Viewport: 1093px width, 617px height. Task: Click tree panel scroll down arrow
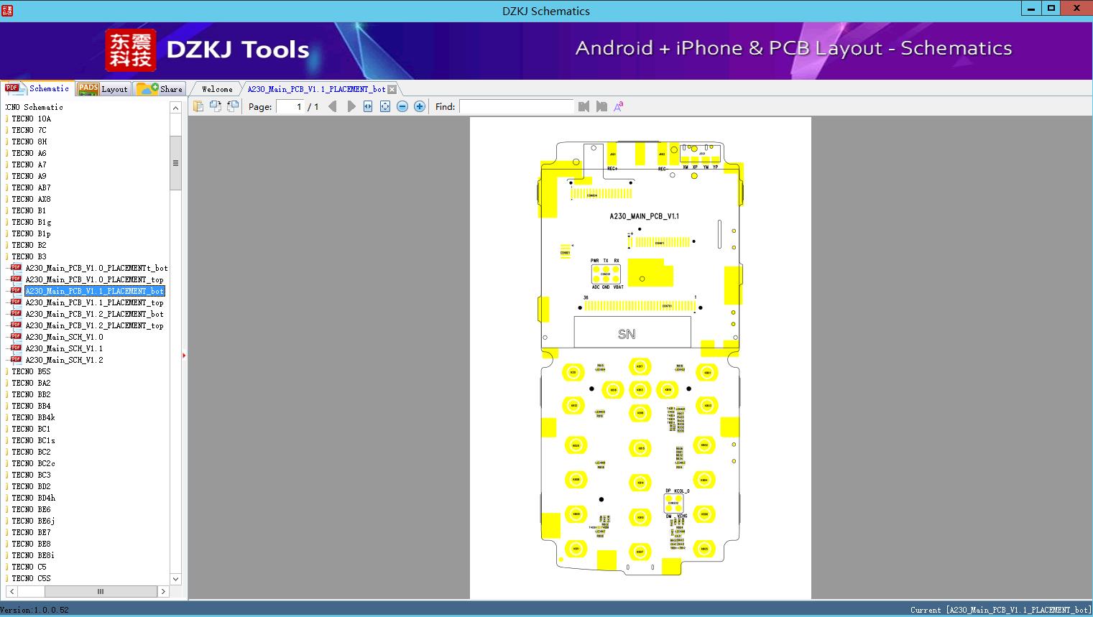click(175, 579)
